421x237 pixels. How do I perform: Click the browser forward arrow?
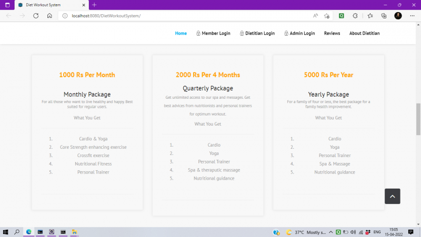click(x=22, y=16)
